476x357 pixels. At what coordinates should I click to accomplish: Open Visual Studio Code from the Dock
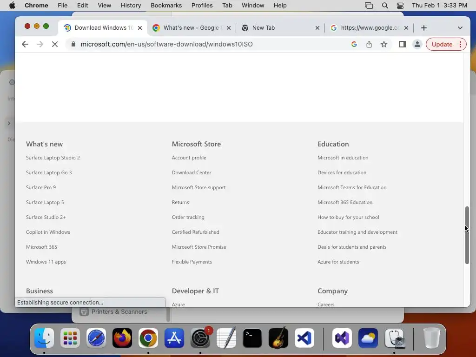point(304,338)
